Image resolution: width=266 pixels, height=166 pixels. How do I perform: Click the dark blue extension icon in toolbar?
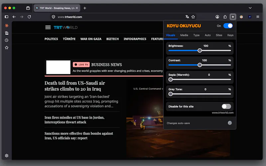[250, 17]
